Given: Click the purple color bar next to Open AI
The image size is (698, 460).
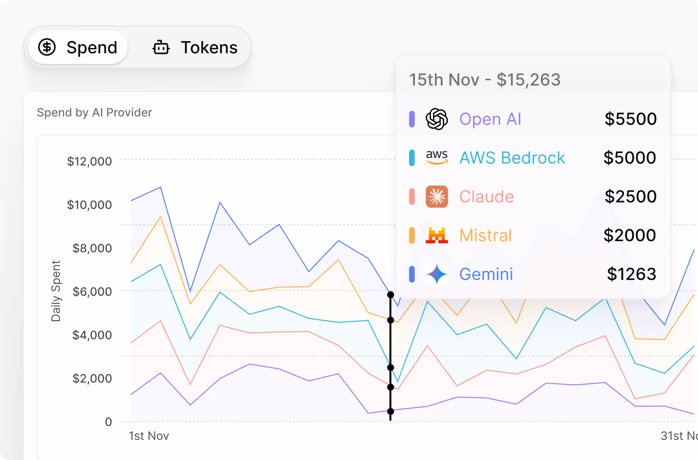Looking at the screenshot, I should coord(411,119).
